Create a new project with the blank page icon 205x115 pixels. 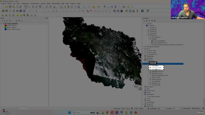point(3,7)
